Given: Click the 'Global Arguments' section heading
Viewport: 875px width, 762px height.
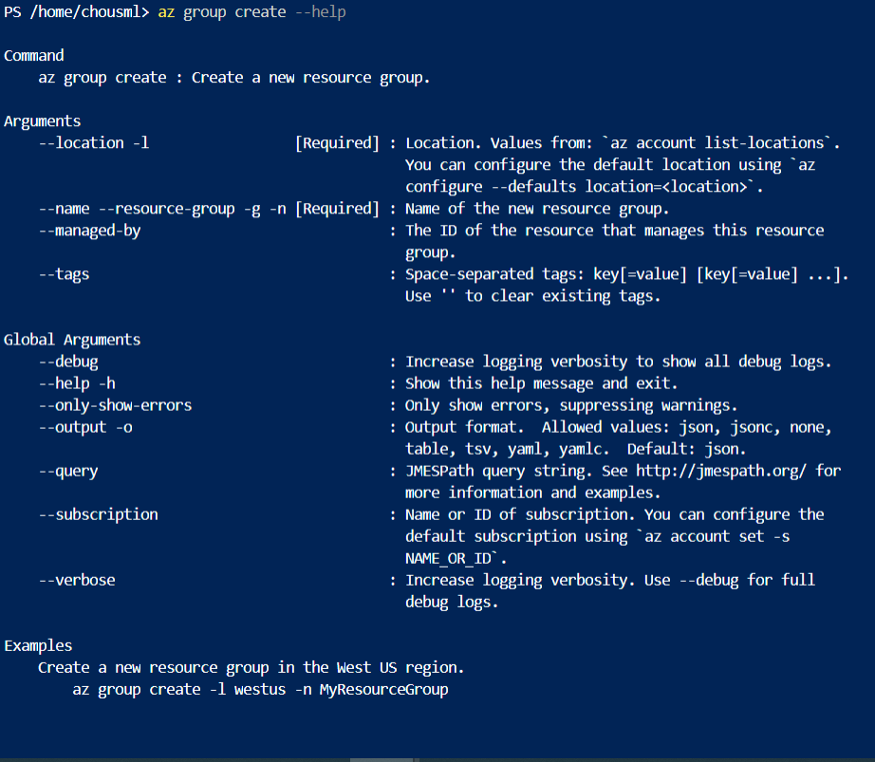Looking at the screenshot, I should pos(72,340).
